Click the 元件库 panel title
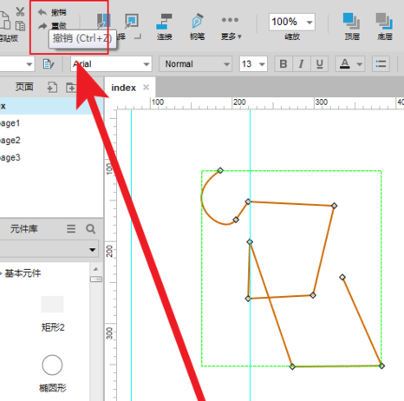The height and width of the screenshot is (401, 404). click(x=24, y=229)
